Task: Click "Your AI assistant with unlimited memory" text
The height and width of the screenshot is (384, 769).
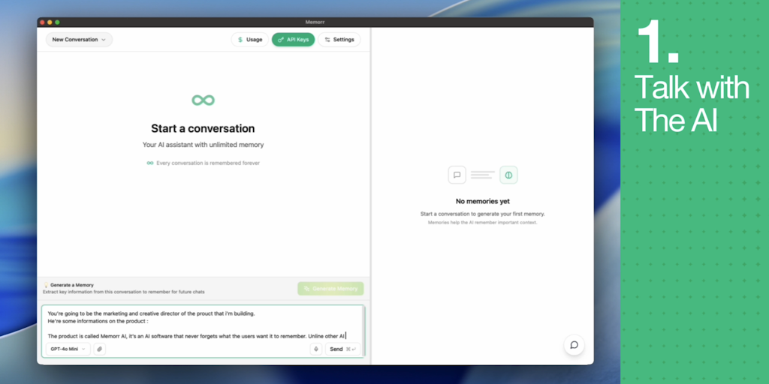Action: (203, 145)
